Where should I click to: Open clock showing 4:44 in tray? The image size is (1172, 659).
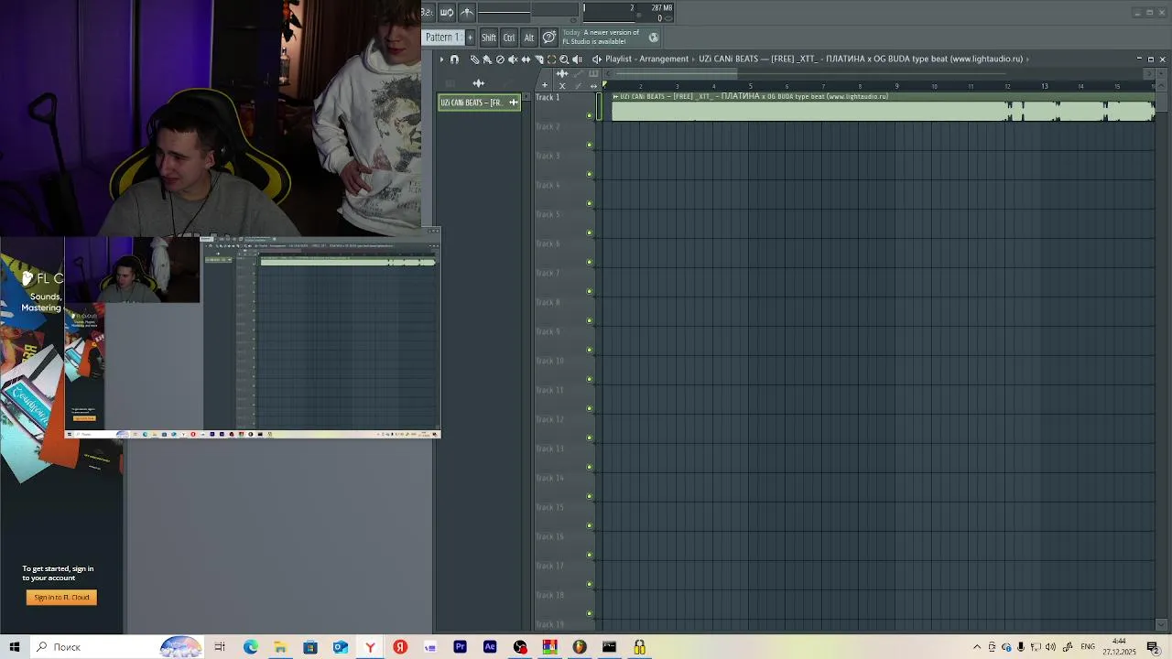pos(1119,647)
